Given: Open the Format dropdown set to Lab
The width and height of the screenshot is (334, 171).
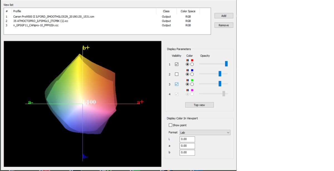Looking at the screenshot, I should coord(205,132).
